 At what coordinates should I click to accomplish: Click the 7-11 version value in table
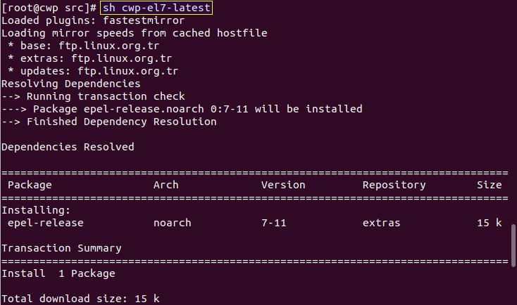[273, 223]
